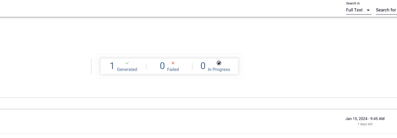Select the Failed status label
The width and height of the screenshot is (397, 138).
click(x=173, y=69)
